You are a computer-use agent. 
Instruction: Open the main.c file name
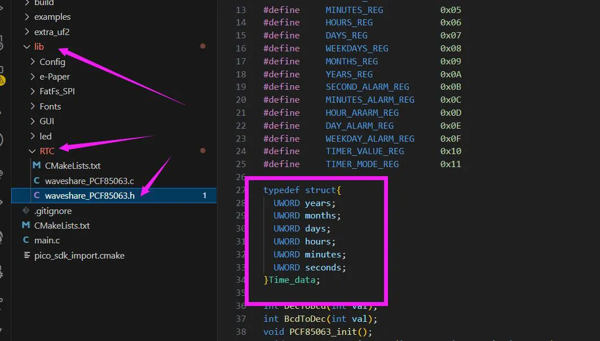point(47,241)
